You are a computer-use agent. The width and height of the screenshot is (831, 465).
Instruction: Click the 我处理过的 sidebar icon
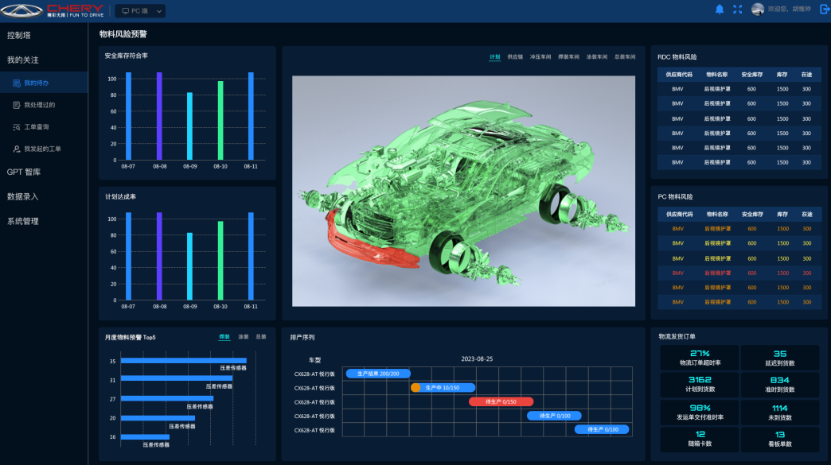pos(17,105)
